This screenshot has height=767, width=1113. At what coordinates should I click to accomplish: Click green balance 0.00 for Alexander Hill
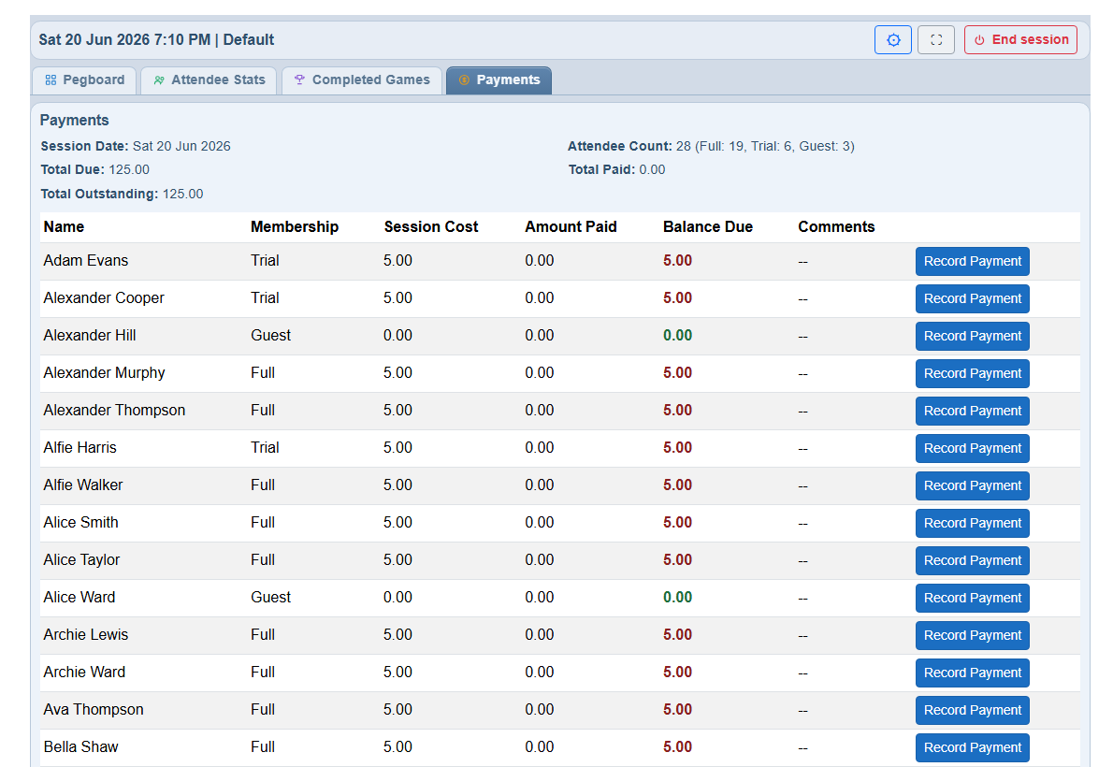point(678,335)
